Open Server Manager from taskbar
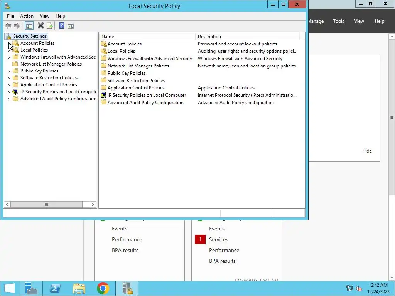Viewport: 395px width, 296px height. click(31, 288)
